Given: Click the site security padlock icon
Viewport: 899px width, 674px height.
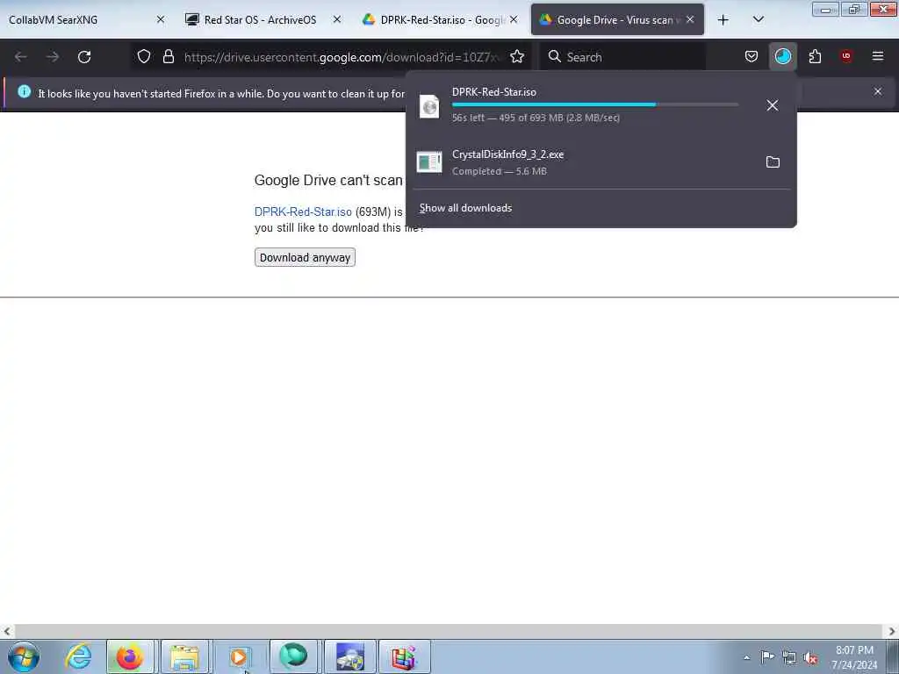Looking at the screenshot, I should (168, 56).
